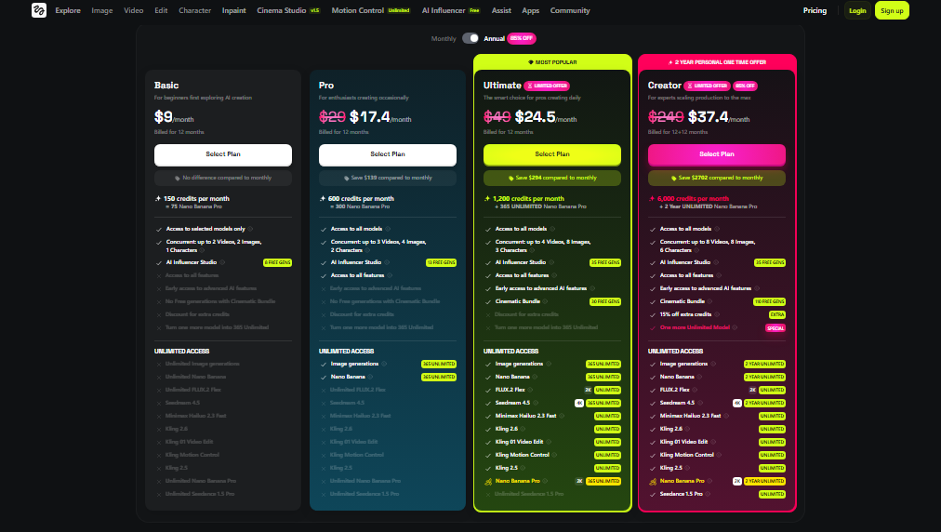This screenshot has height=532, width=941.
Task: Click info icon beside Ultimate 'Early access to advanced AI features'
Action: point(592,288)
